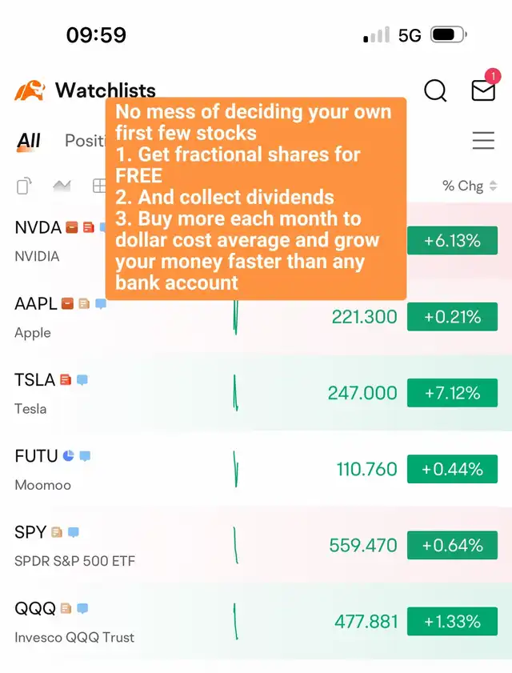
Task: Tap the chart view icon in toolbar
Action: click(x=62, y=186)
